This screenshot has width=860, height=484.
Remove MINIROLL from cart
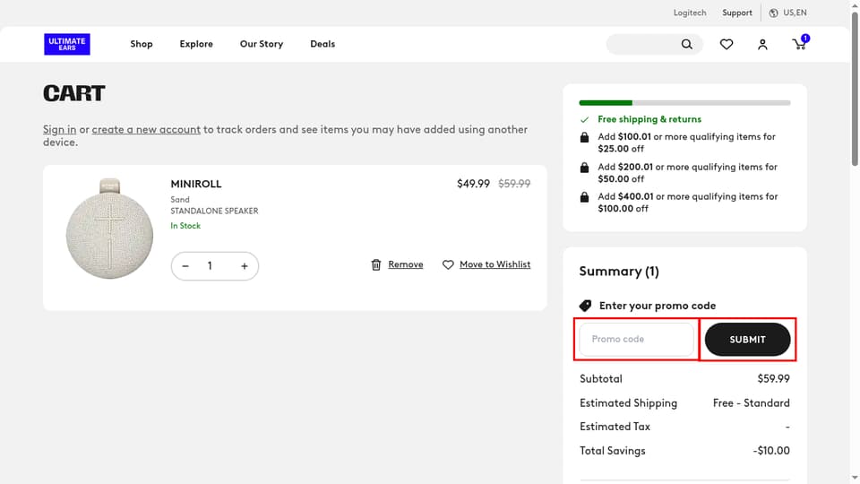click(406, 264)
